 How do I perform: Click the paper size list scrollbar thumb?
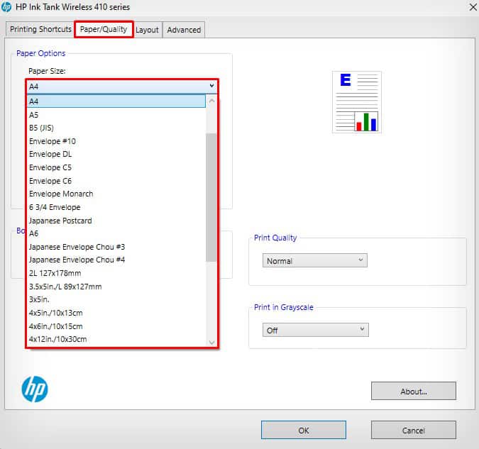pyautogui.click(x=211, y=197)
